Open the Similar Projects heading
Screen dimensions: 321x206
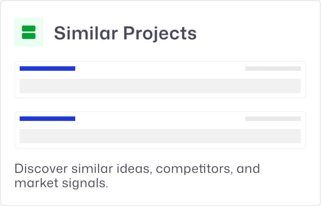point(125,33)
